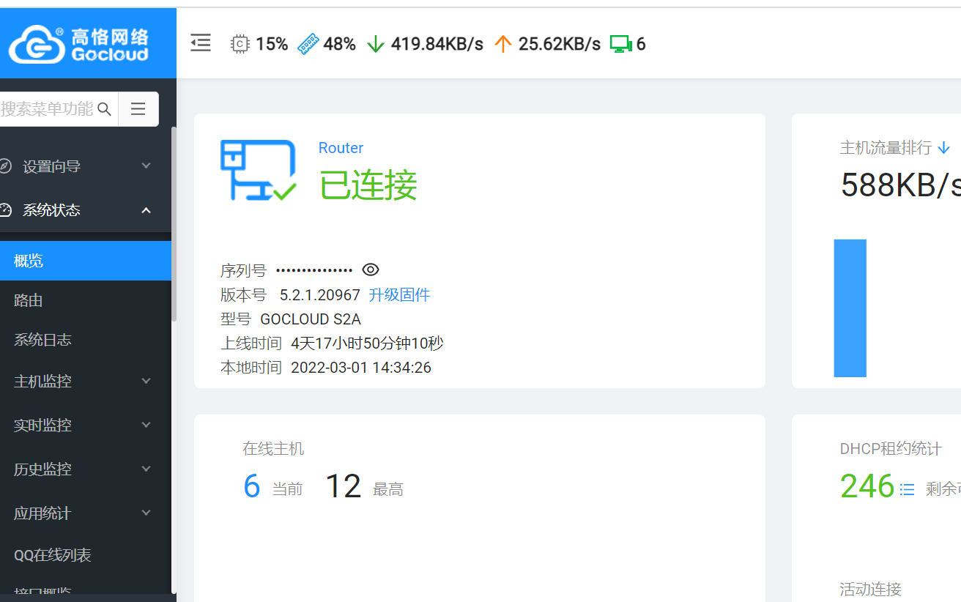The width and height of the screenshot is (961, 602).
Task: Click the DHCP租约统计 card title
Action: pyautogui.click(x=891, y=449)
